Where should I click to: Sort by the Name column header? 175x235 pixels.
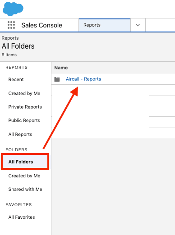click(61, 68)
